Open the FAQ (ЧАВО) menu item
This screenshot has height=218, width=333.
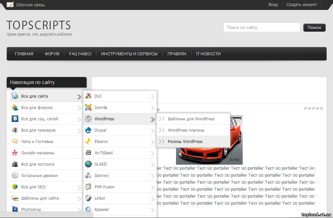pos(80,54)
